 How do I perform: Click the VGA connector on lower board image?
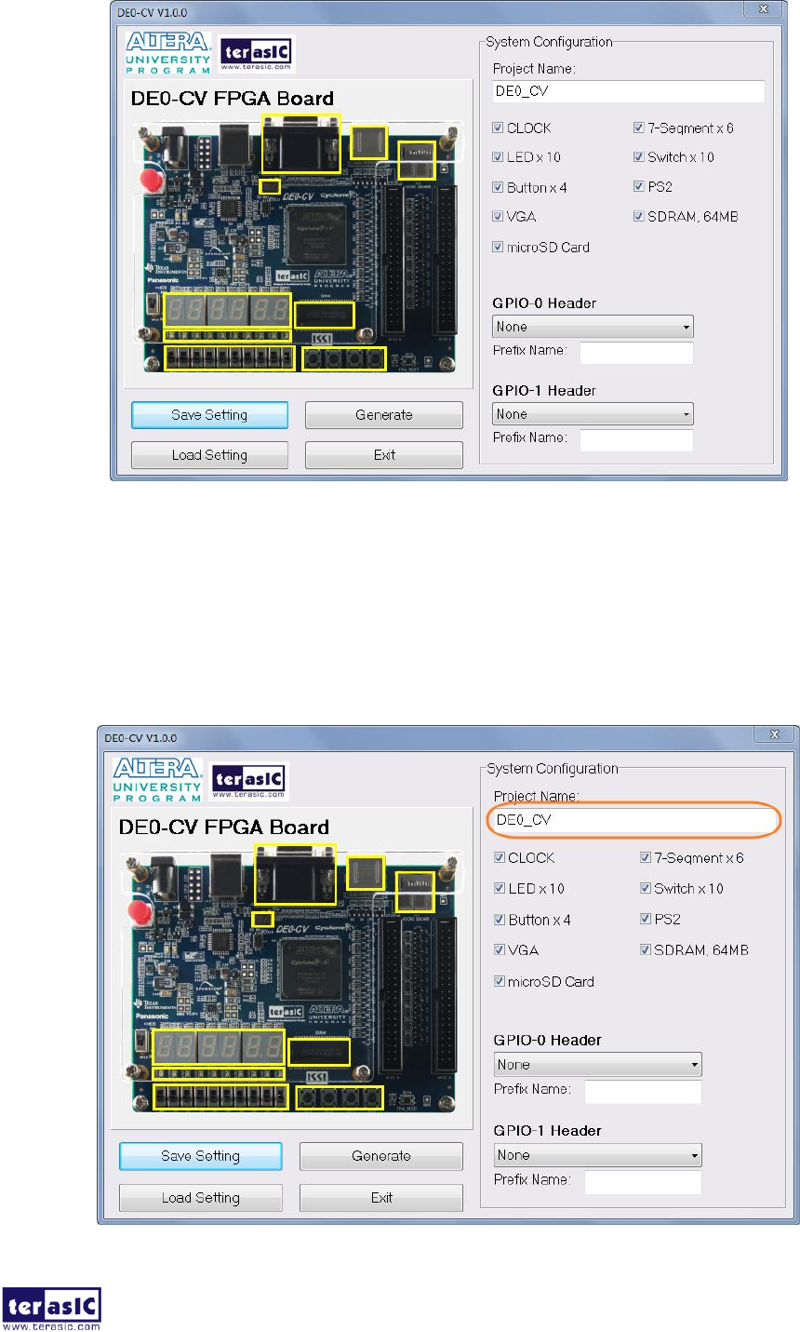[x=295, y=874]
